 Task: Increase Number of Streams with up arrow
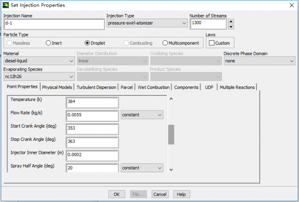pos(231,21)
